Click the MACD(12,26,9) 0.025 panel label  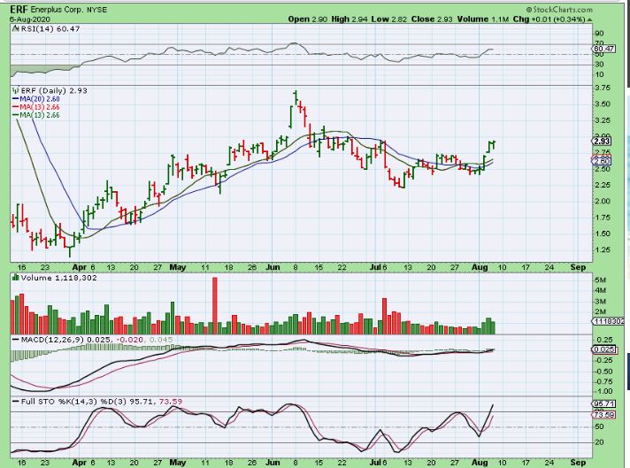pos(65,340)
